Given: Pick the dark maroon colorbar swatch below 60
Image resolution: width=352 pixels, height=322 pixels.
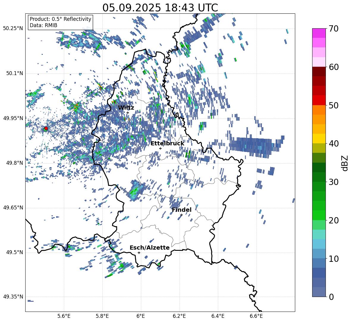Looking at the screenshot, I should [x=319, y=71].
